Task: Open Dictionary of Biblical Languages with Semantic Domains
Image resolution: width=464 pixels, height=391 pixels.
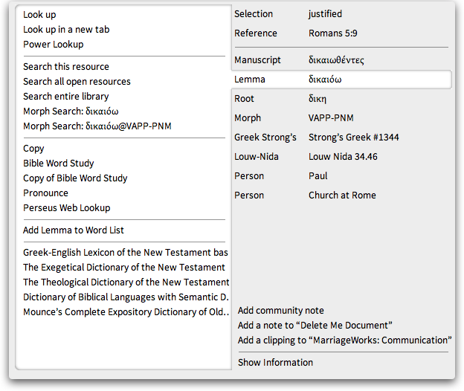Action: (x=126, y=297)
